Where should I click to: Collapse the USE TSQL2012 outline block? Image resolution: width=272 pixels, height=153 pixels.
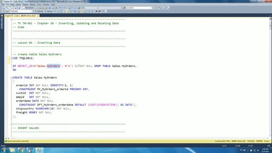pos(11,58)
